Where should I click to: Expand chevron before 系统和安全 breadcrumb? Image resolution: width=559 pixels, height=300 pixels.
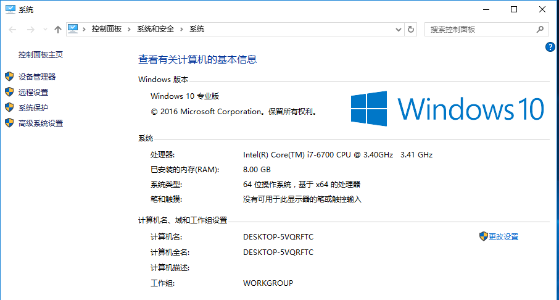129,29
